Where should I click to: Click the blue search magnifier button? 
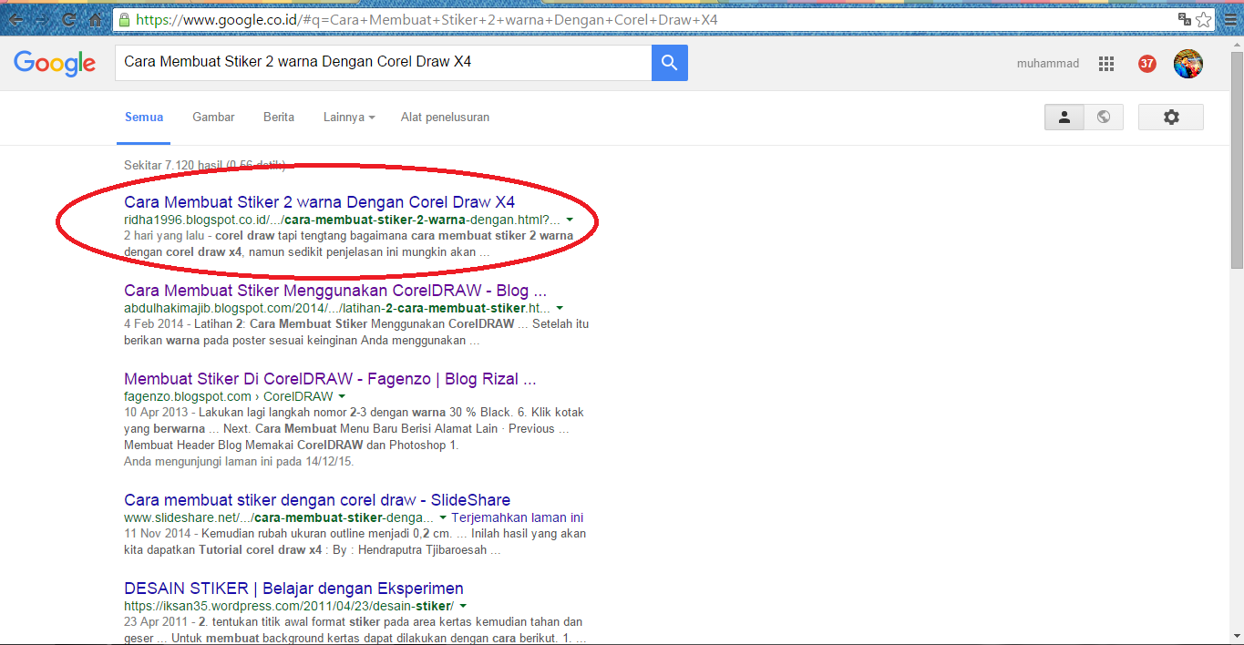[669, 63]
